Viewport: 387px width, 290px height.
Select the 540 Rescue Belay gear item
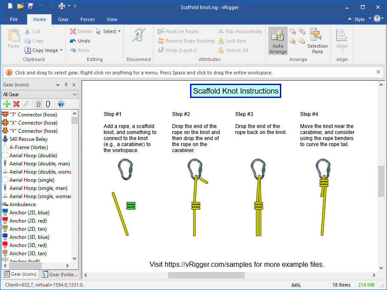pos(28,139)
